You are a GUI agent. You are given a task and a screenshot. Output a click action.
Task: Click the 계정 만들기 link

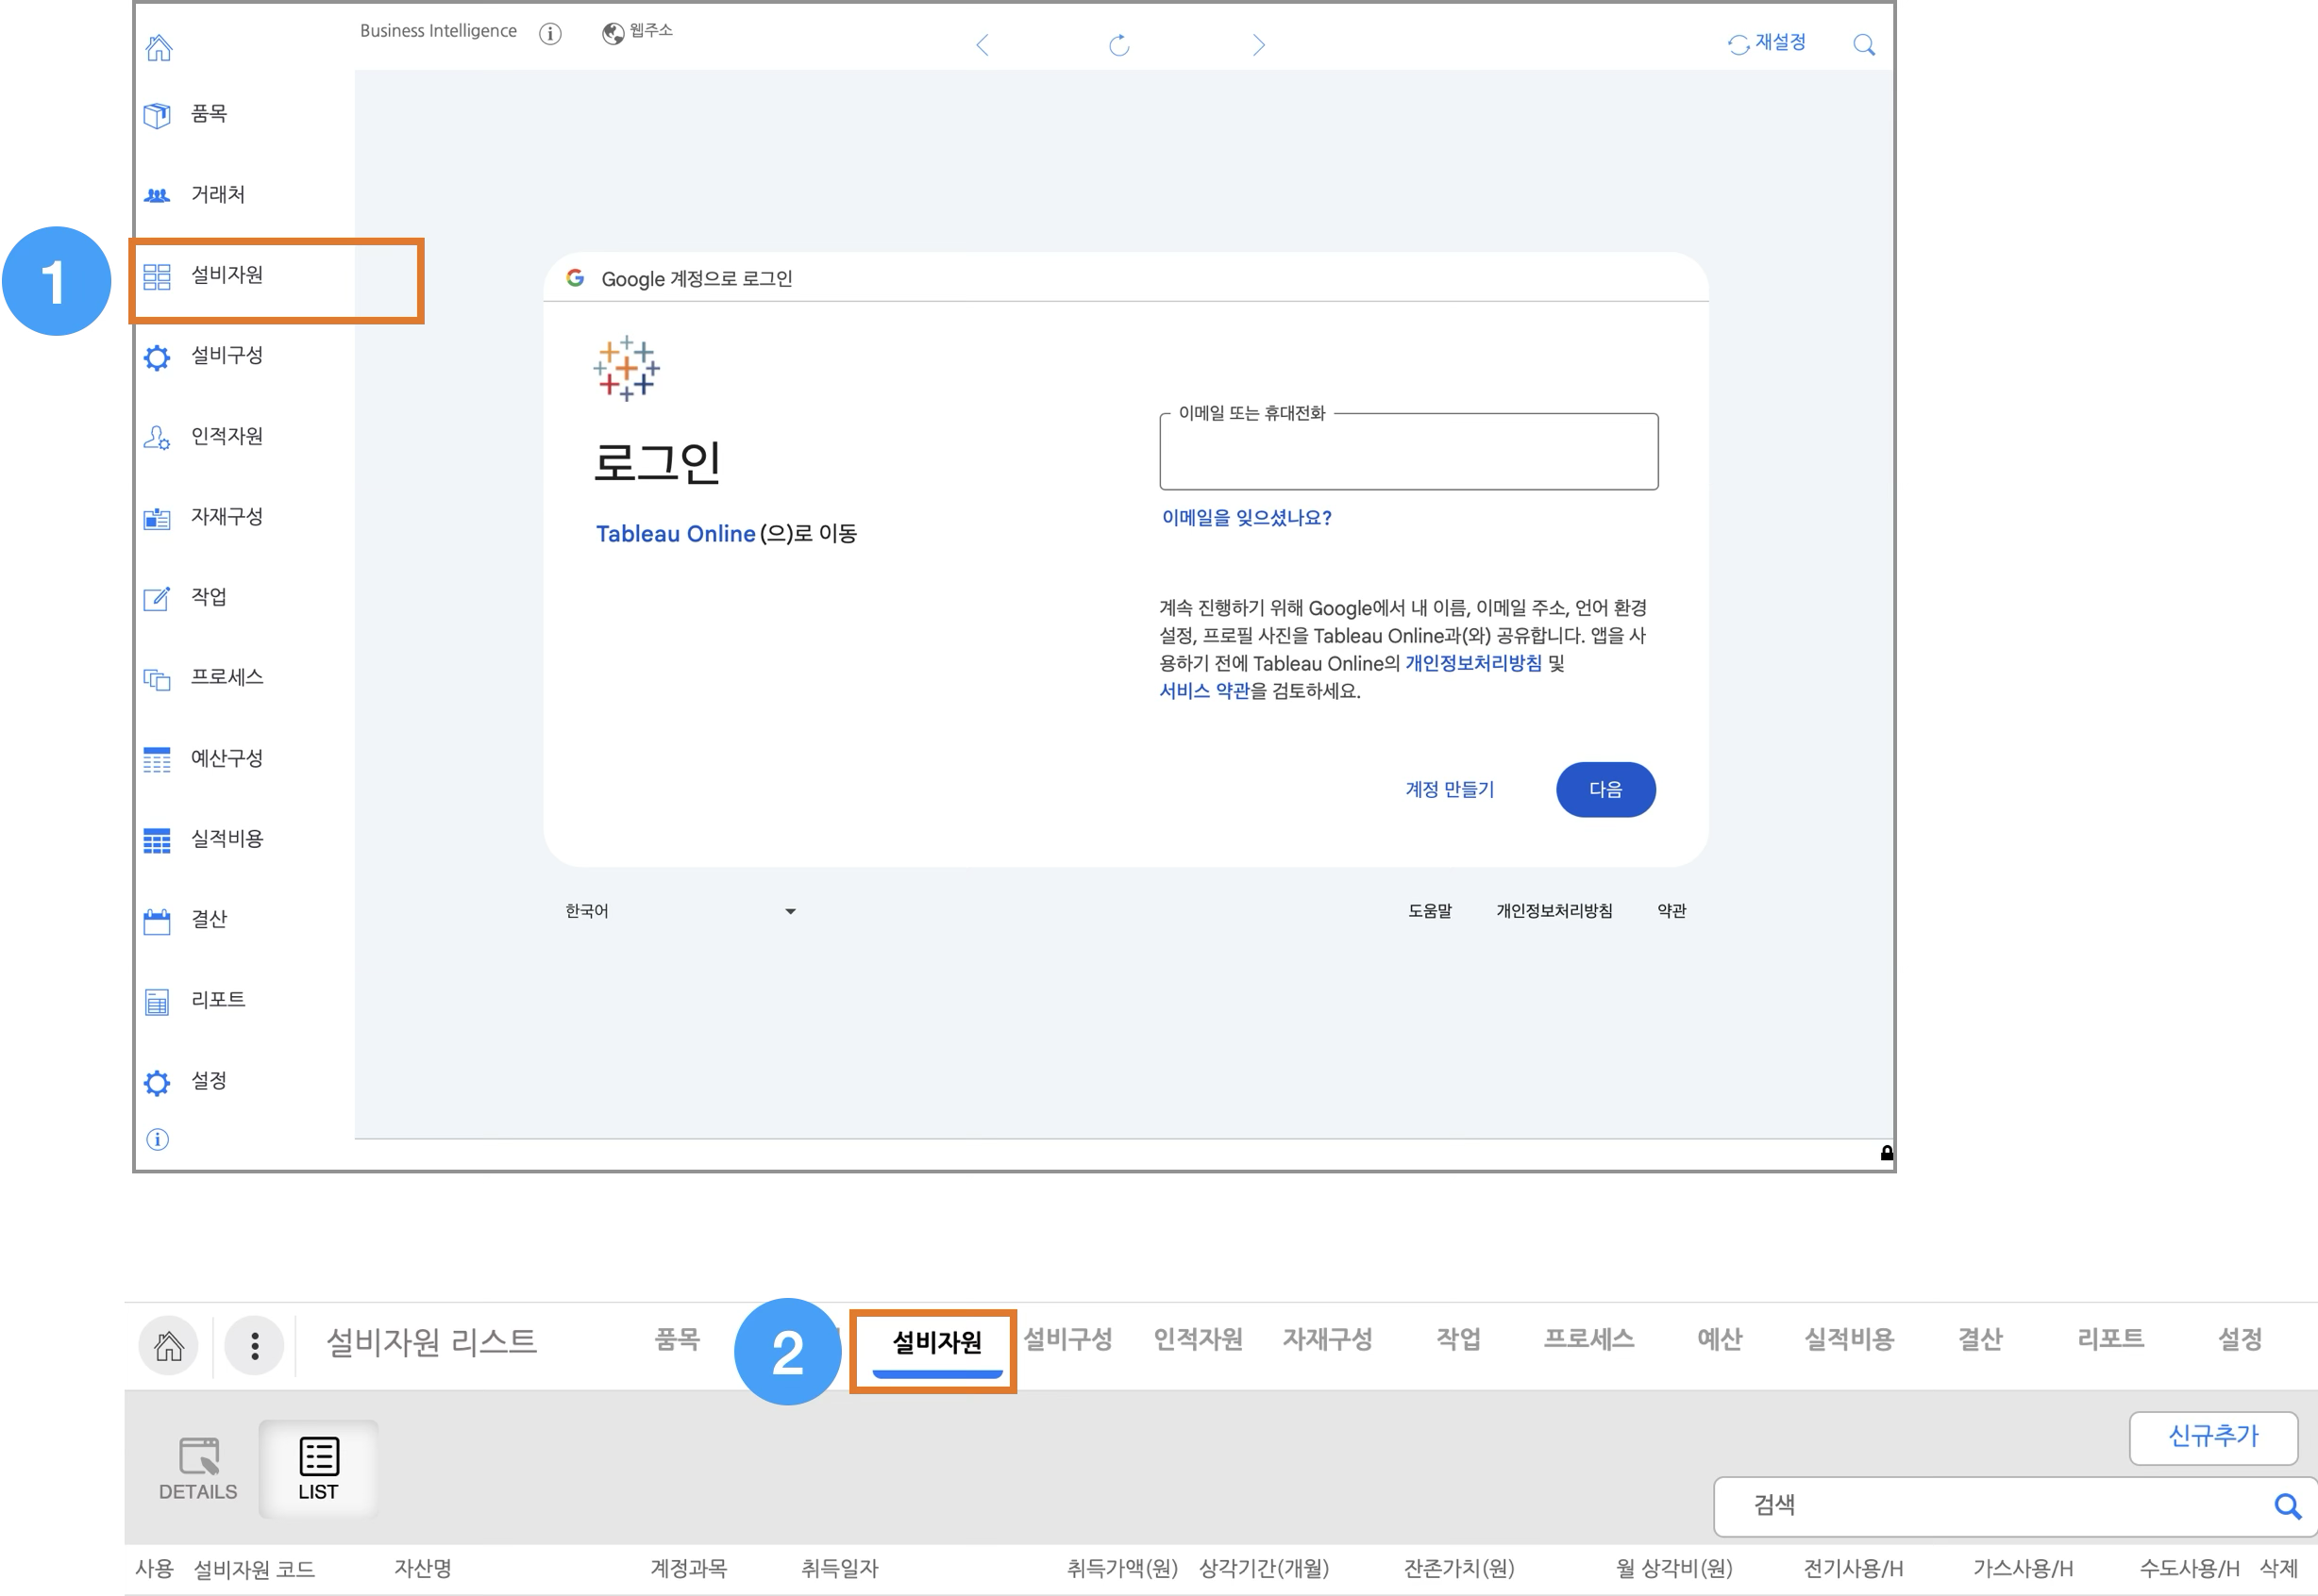pyautogui.click(x=1449, y=789)
